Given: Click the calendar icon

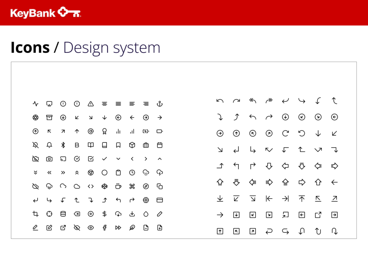Looking at the screenshot, I should click(160, 145).
